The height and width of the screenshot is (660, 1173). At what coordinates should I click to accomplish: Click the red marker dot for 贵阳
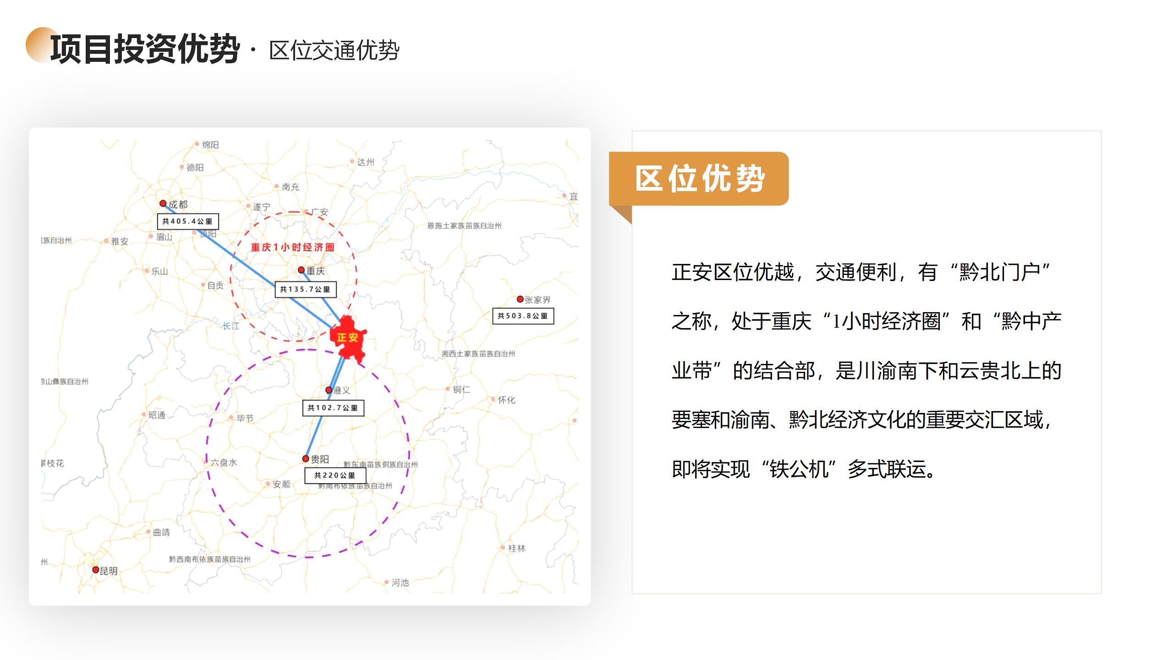306,458
